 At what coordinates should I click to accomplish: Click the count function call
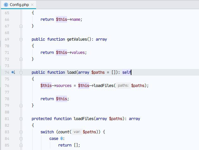[x=64, y=132]
